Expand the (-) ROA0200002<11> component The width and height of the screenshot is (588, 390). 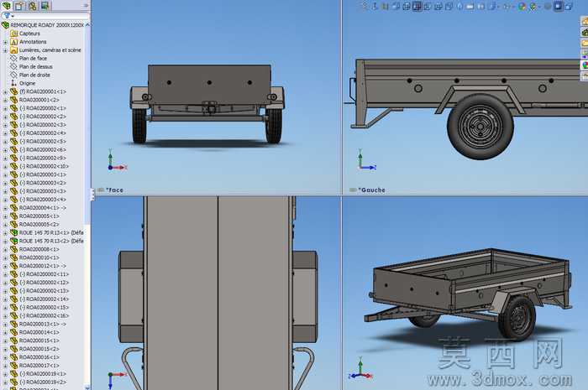click(5, 274)
